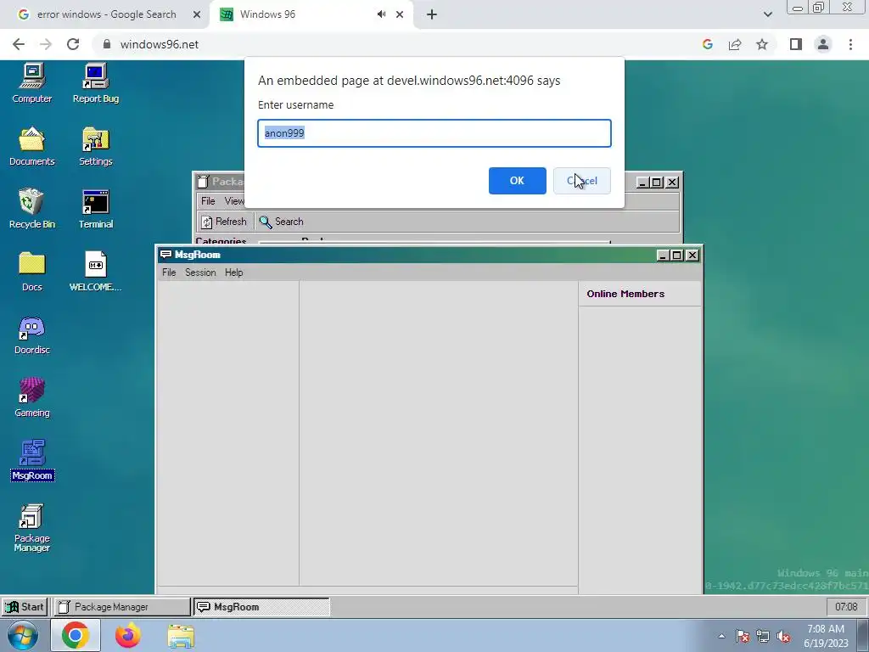
Task: Open the Session menu in MsgRoom
Action: (x=200, y=273)
